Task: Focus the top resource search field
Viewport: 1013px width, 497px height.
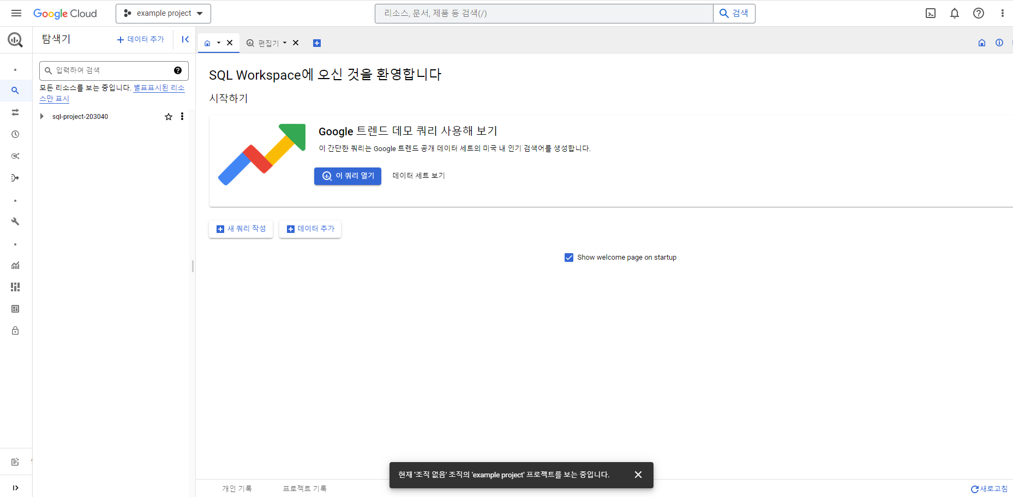Action: (544, 13)
